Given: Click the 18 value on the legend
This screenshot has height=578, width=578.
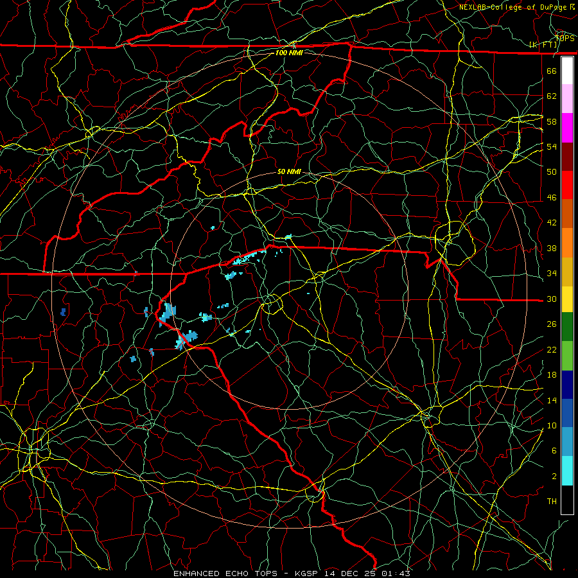Looking at the screenshot, I should coord(552,375).
